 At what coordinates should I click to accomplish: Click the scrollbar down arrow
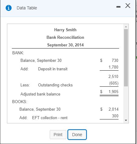point(126,120)
